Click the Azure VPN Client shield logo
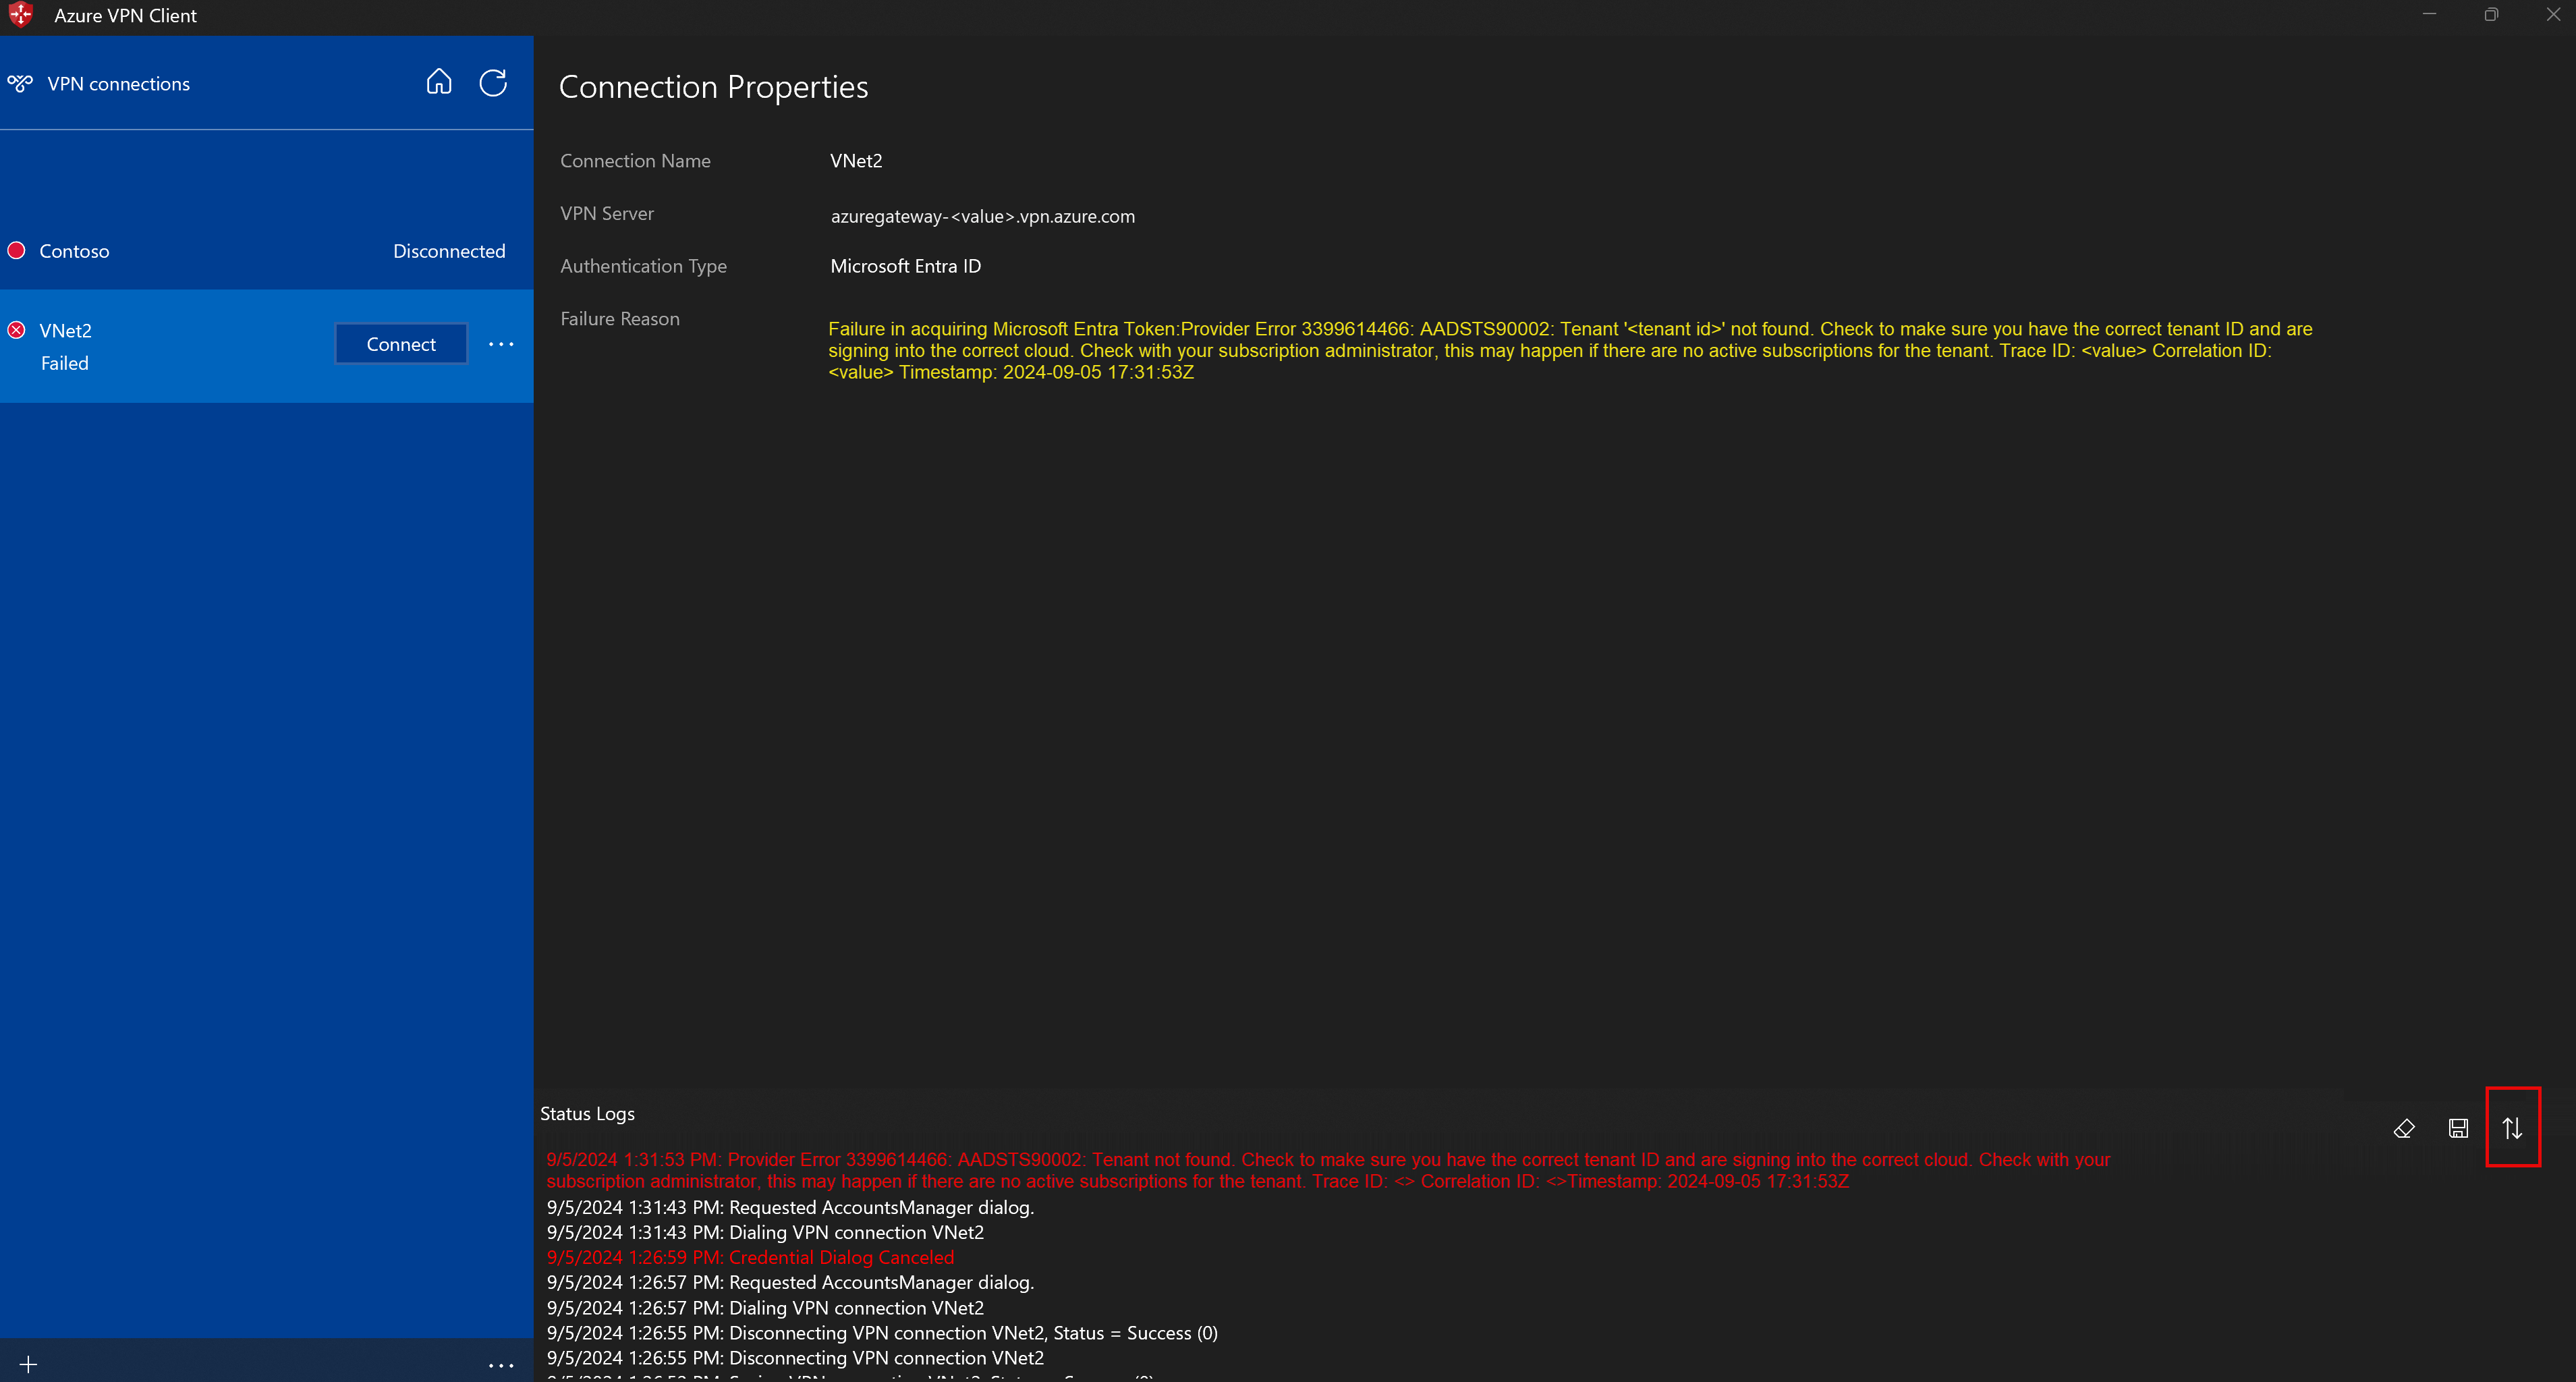The width and height of the screenshot is (2576, 1382). (x=20, y=15)
